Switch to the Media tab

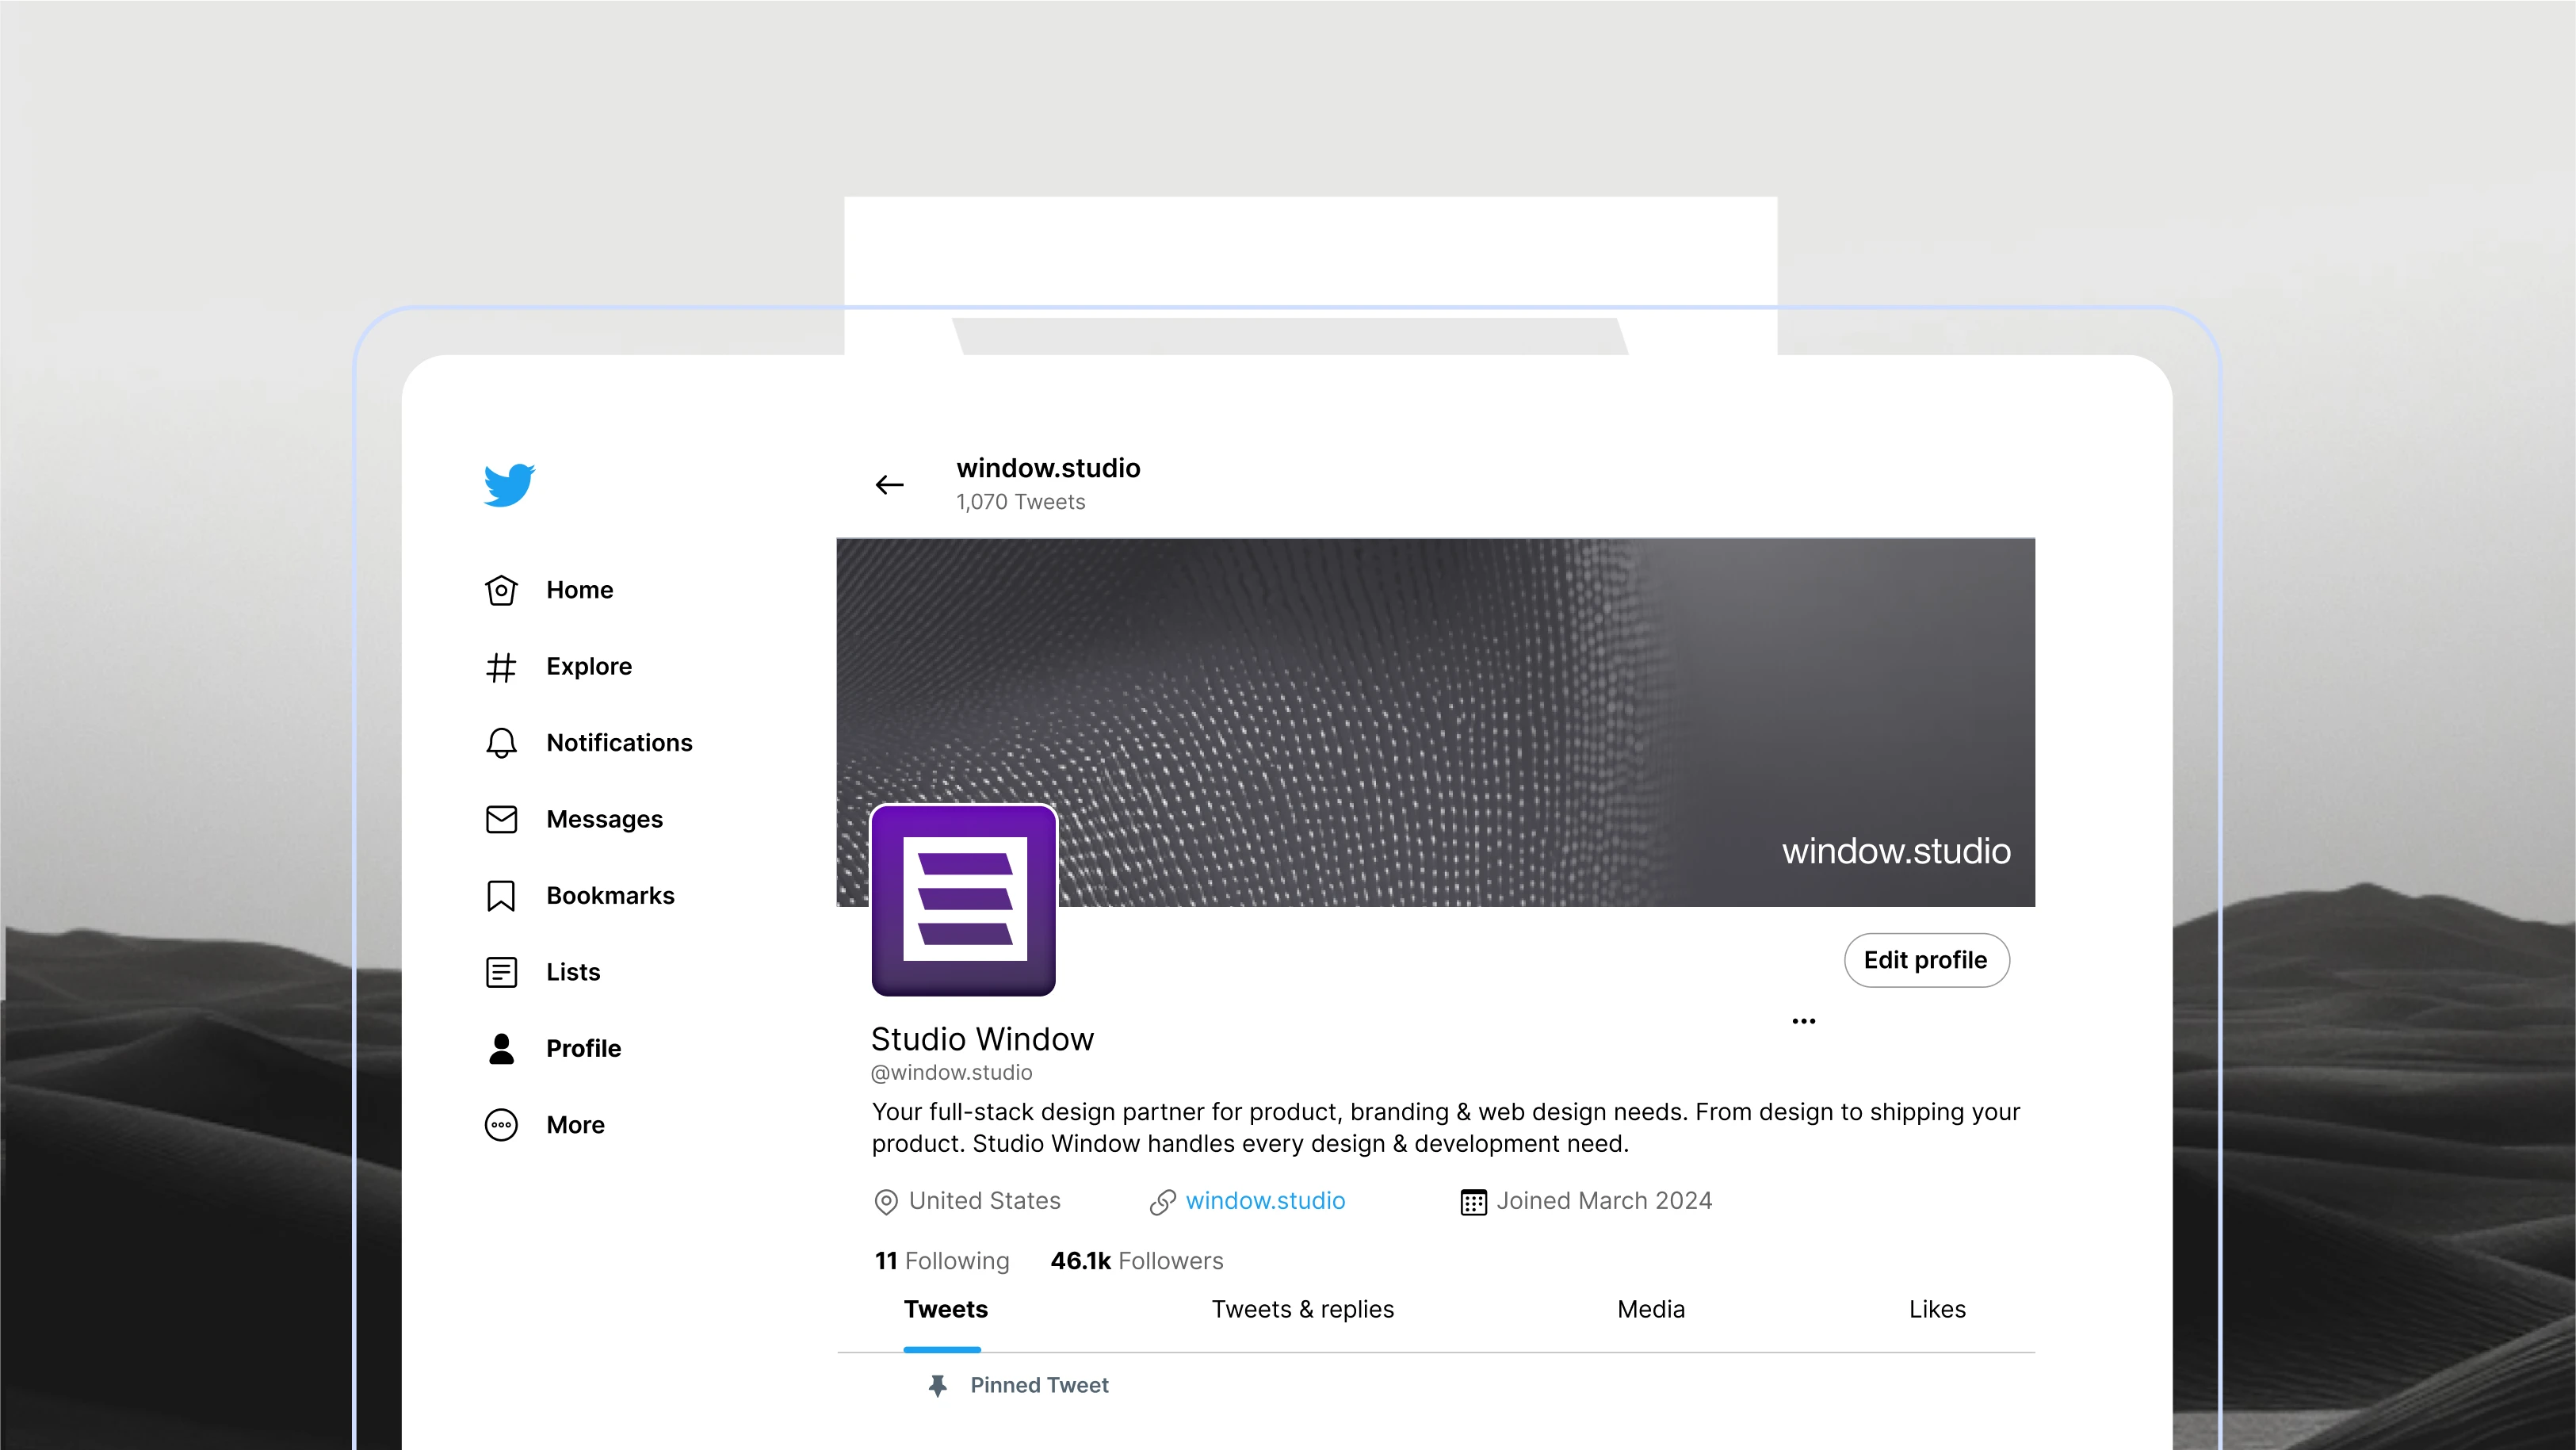pyautogui.click(x=1650, y=1309)
